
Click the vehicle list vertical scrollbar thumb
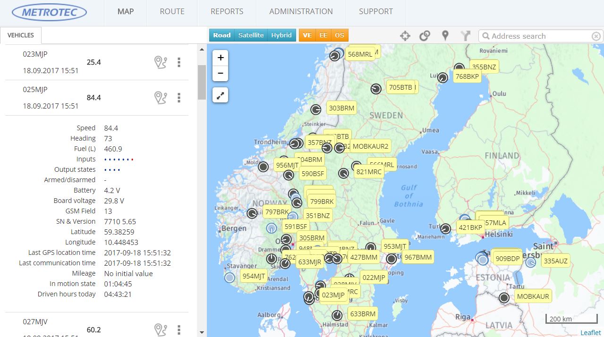[202, 82]
